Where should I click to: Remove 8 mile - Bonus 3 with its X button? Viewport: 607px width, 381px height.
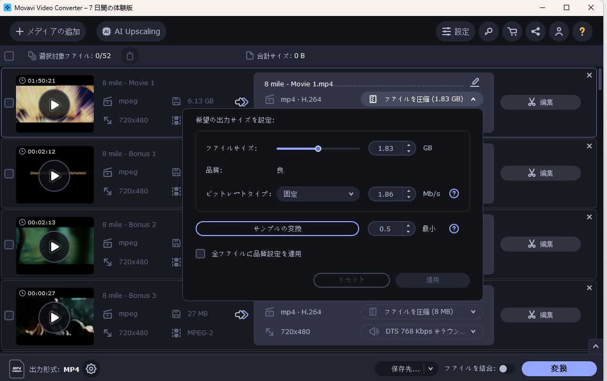589,288
